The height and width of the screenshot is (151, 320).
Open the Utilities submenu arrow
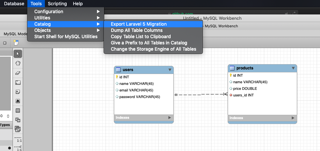click(98, 18)
